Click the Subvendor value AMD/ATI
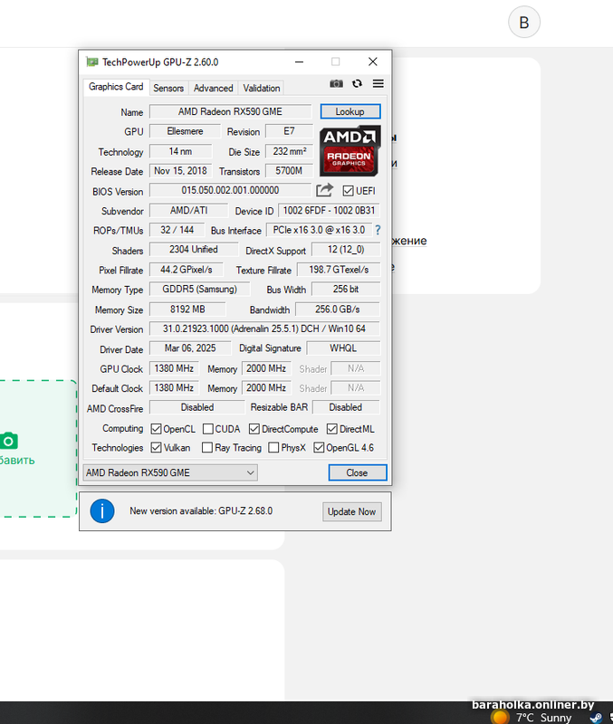This screenshot has width=613, height=724. pyautogui.click(x=188, y=211)
